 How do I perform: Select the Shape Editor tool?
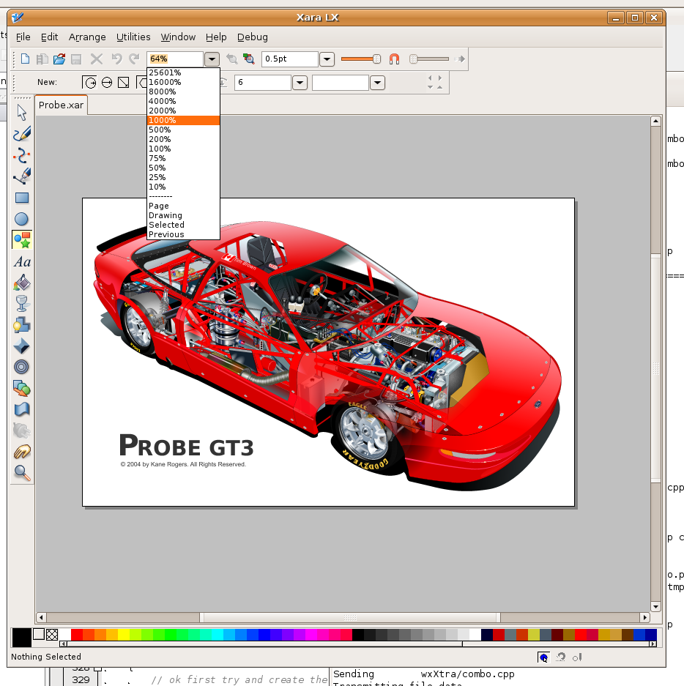tap(21, 155)
